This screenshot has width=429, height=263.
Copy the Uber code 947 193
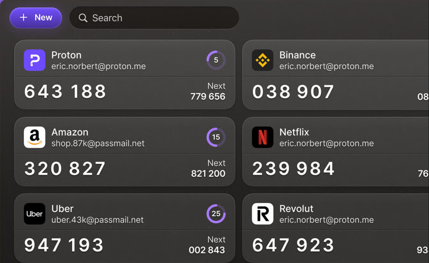point(64,245)
